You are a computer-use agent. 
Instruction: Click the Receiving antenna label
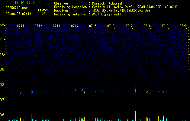click(69, 14)
